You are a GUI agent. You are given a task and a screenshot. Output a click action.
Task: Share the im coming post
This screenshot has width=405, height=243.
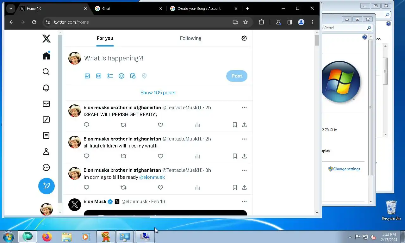pos(244,187)
